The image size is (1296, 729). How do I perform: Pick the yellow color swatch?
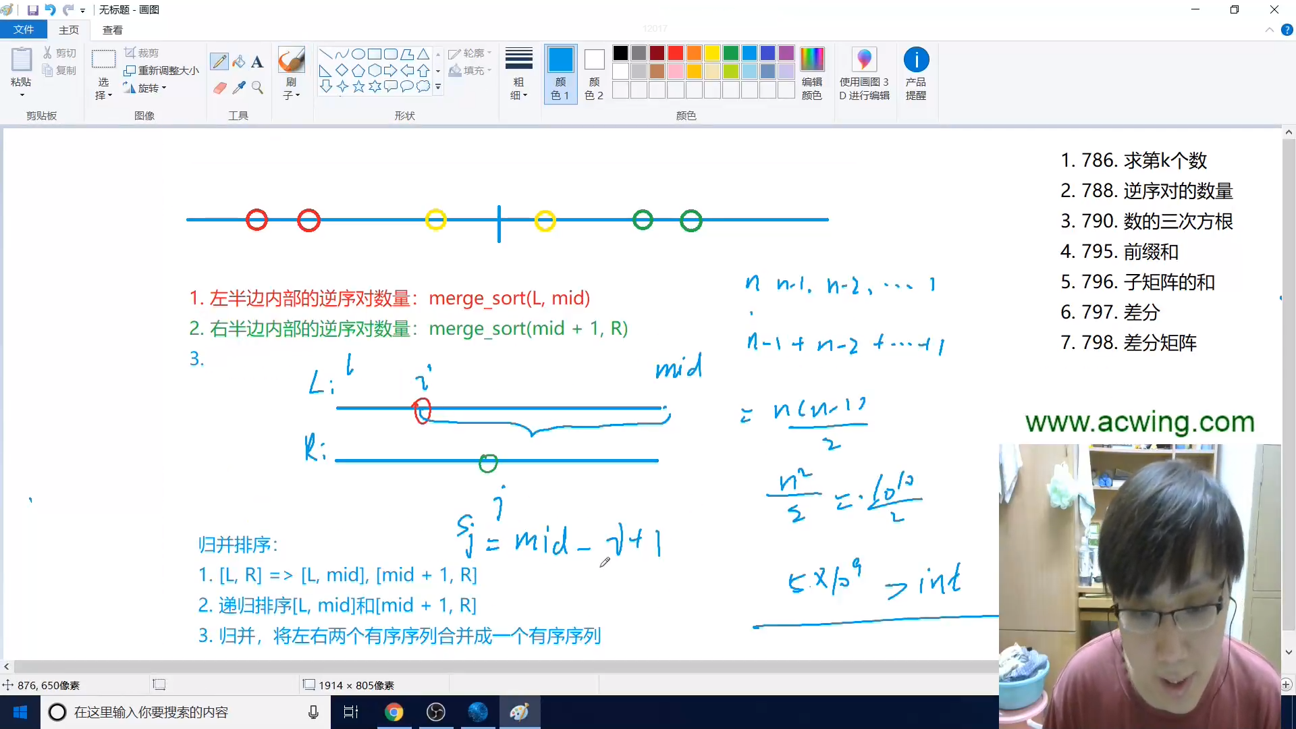point(712,53)
